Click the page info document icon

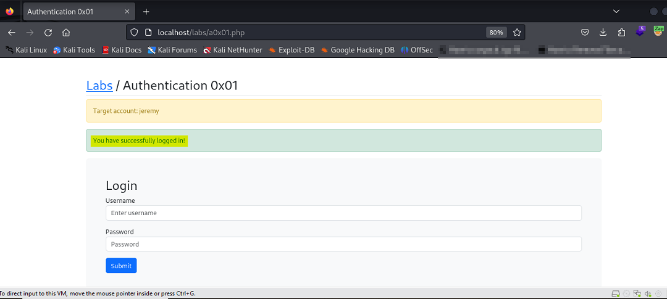click(x=148, y=32)
